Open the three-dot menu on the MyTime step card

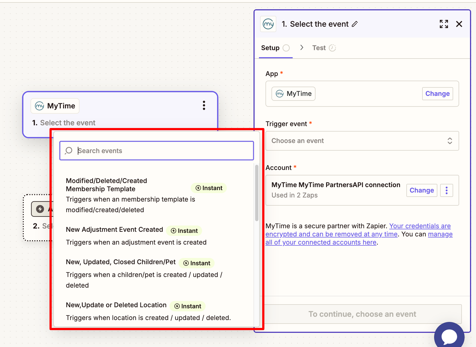204,105
